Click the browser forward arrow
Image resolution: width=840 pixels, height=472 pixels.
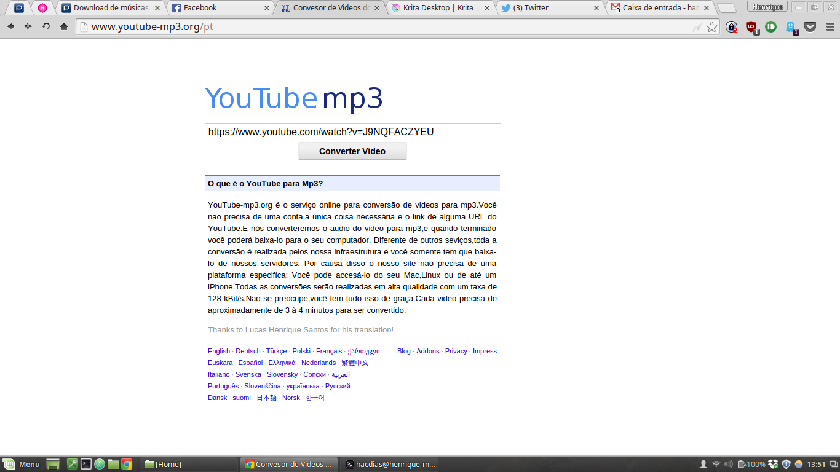[28, 26]
